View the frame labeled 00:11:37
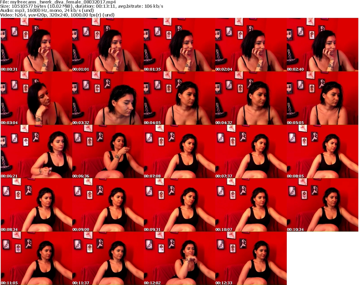Viewport: 359px width, 285px height. click(108, 258)
